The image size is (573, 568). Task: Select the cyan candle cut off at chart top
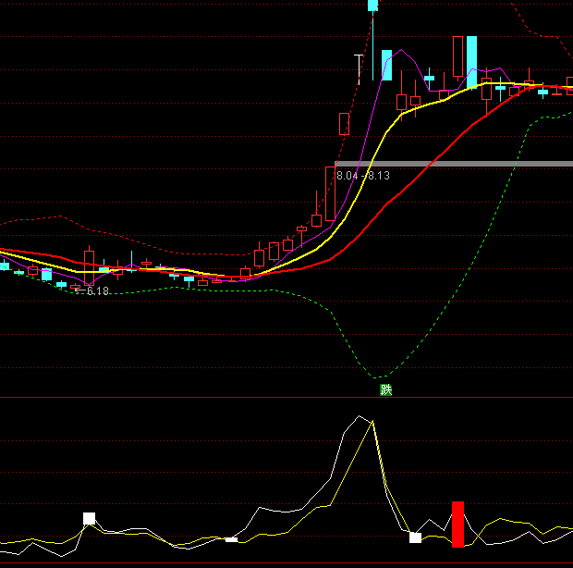pyautogui.click(x=373, y=6)
